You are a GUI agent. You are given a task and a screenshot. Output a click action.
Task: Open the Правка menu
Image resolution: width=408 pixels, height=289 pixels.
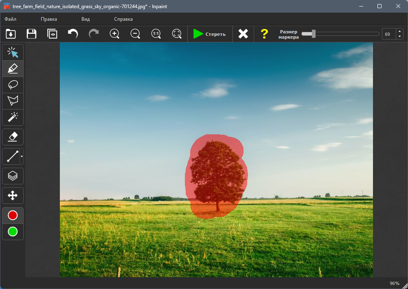coord(49,19)
